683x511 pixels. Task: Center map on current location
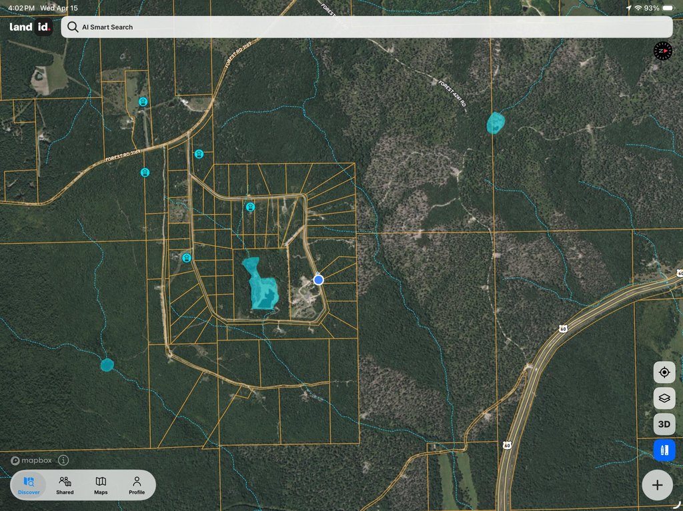point(664,372)
